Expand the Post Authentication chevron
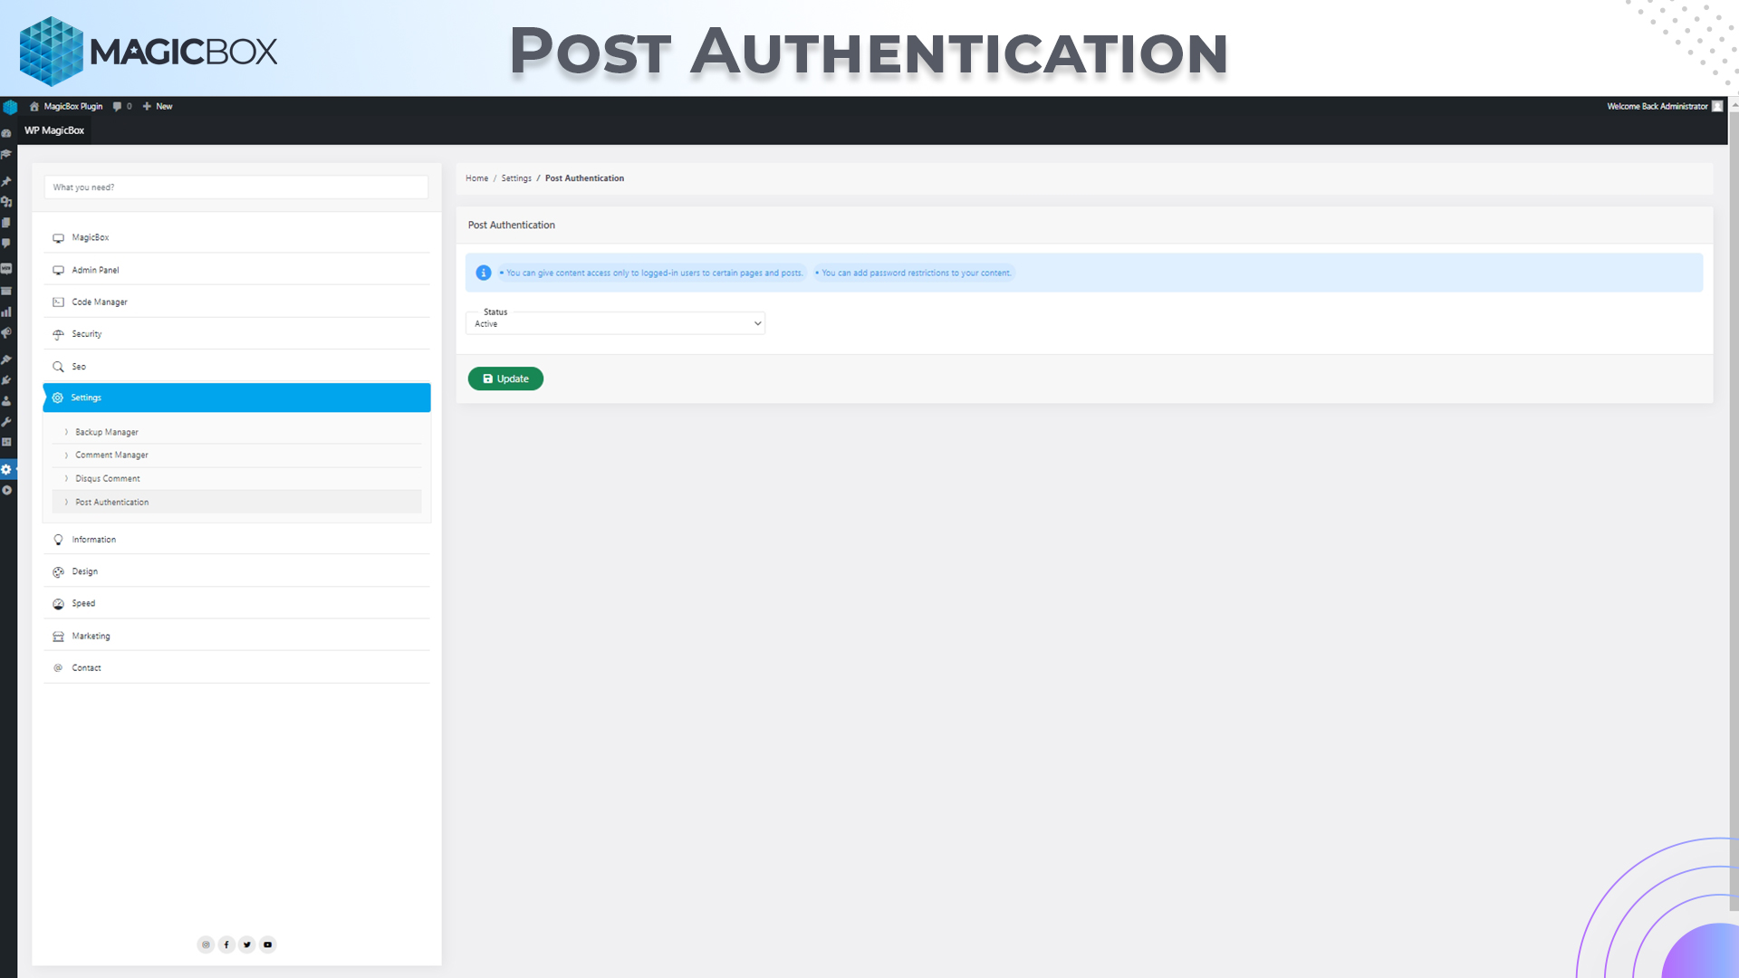Screen dimensions: 1739x978 66,502
